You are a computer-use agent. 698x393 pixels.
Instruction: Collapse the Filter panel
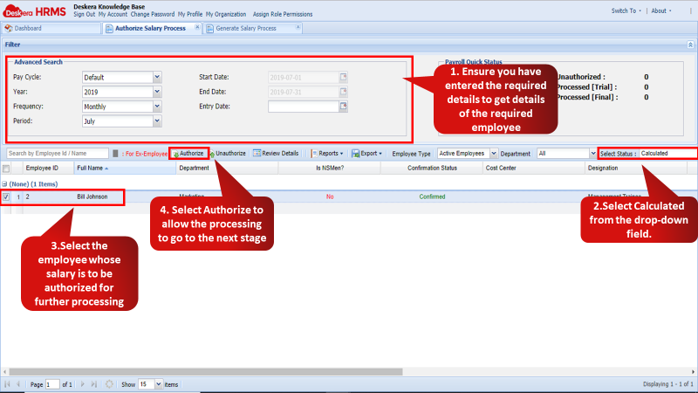(x=690, y=45)
